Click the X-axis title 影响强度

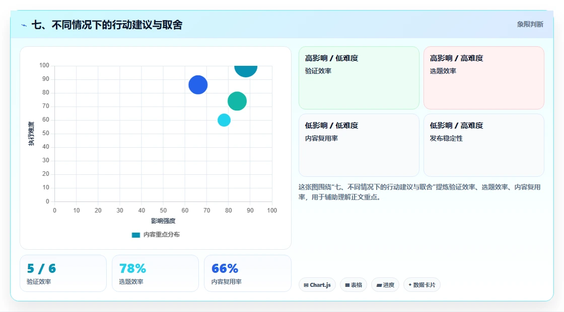tap(163, 221)
